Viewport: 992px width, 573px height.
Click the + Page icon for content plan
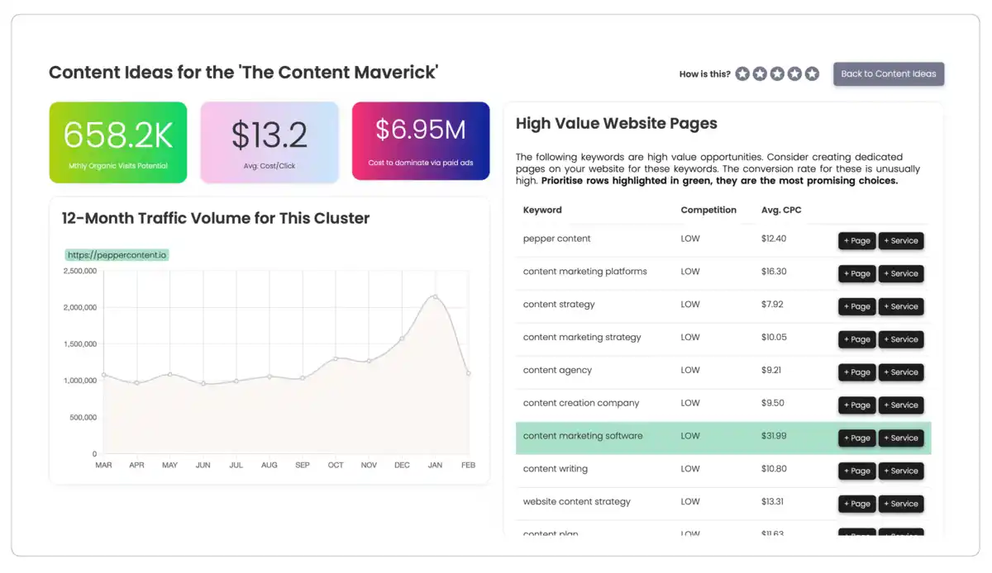[x=856, y=535]
